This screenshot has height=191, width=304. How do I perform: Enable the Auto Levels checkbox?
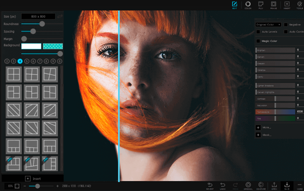[258, 32]
